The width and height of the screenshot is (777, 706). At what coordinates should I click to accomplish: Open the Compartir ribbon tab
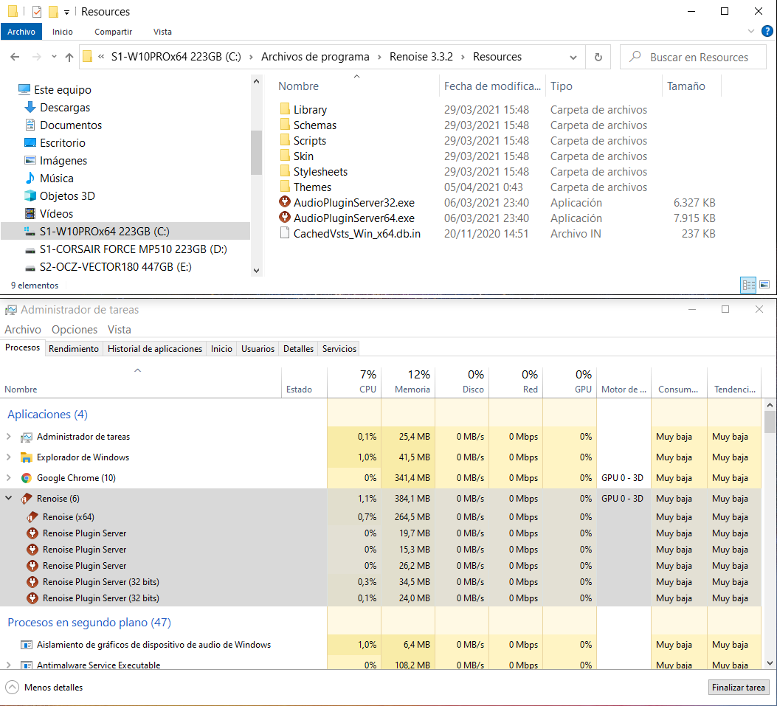click(113, 32)
